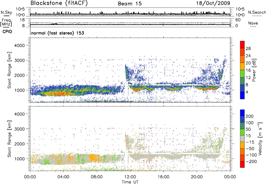Click the 'Power [dB]' axis label
This screenshot has width=266, height=184.
(254, 70)
